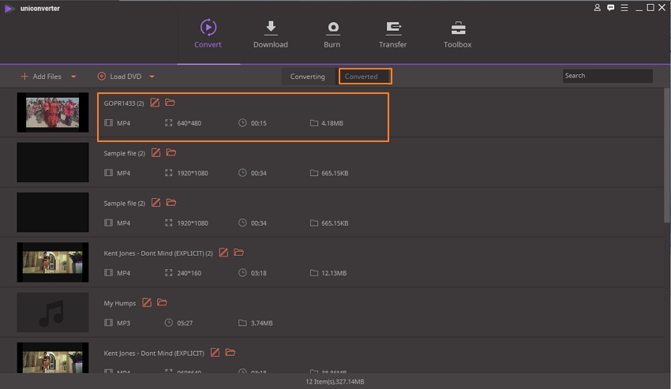This screenshot has height=389, width=671.
Task: Click the vertical scrollbar of file list
Action: tap(667, 155)
